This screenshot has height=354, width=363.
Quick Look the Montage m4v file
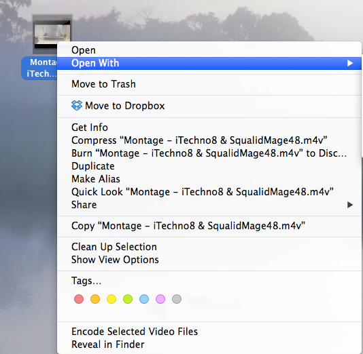pyautogui.click(x=209, y=192)
